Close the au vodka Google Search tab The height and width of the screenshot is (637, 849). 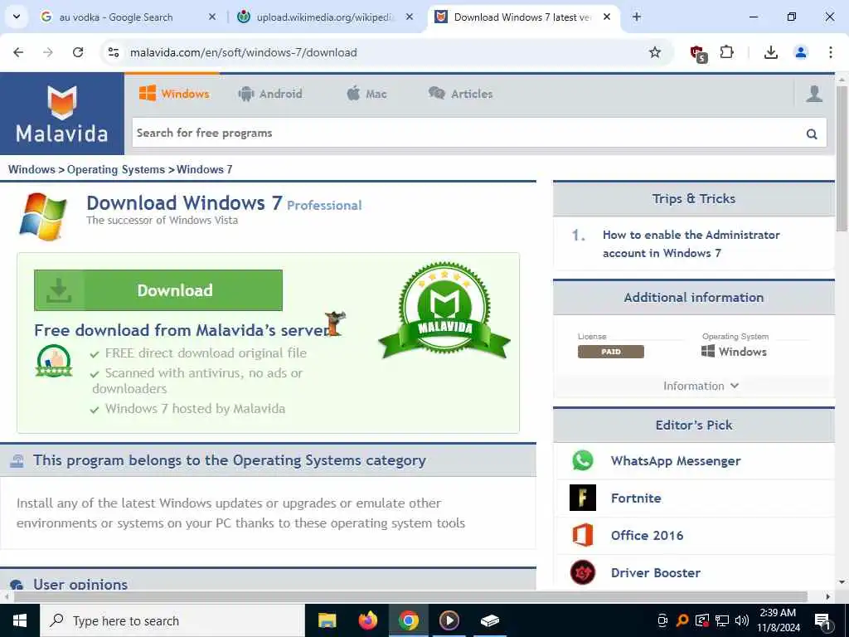pyautogui.click(x=211, y=17)
